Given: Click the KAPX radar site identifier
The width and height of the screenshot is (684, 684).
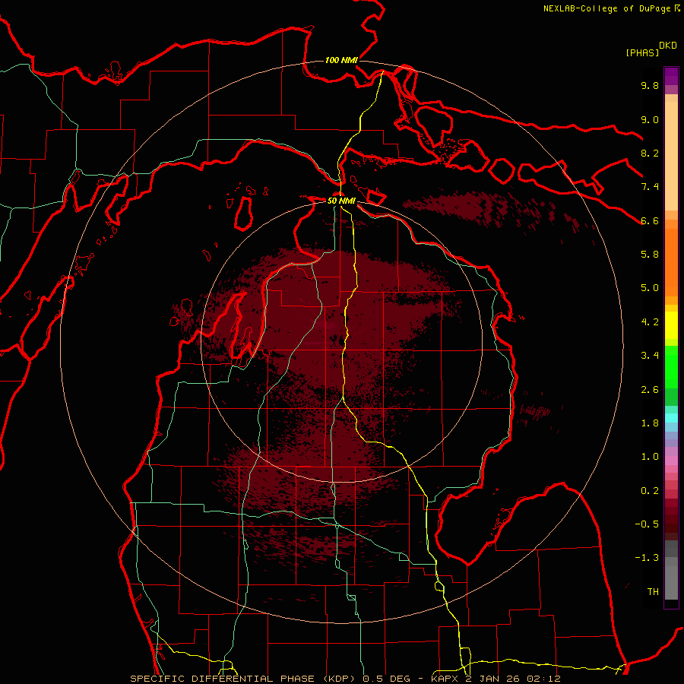Looking at the screenshot, I should tap(446, 679).
